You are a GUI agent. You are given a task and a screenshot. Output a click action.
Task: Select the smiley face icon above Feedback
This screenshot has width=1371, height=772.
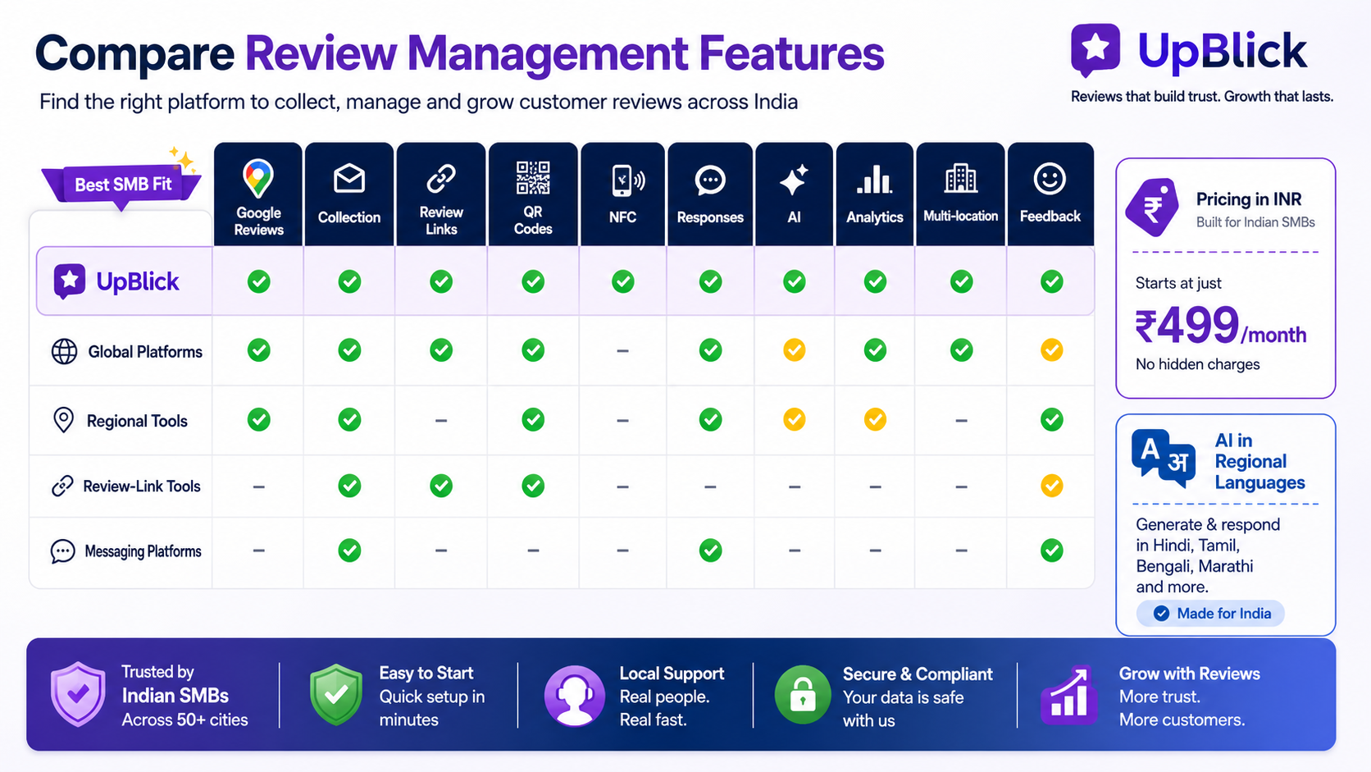[1050, 178]
